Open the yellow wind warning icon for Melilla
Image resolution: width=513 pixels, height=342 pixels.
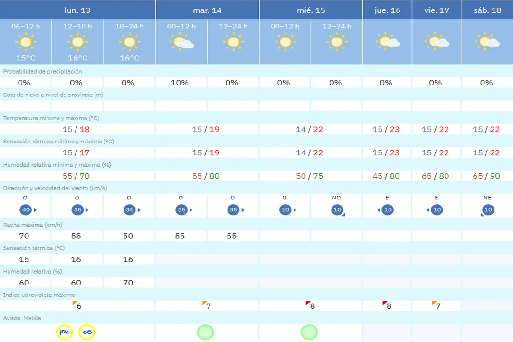coord(64,332)
